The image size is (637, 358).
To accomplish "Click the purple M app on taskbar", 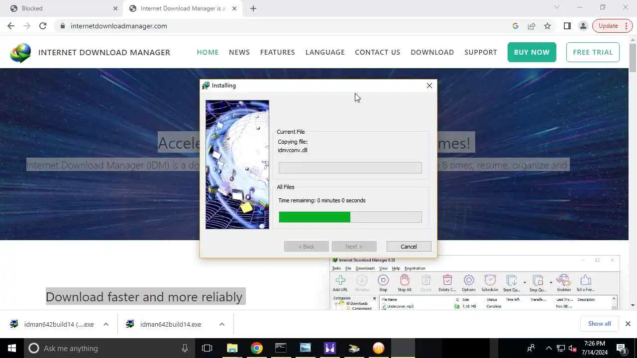I will (329, 348).
